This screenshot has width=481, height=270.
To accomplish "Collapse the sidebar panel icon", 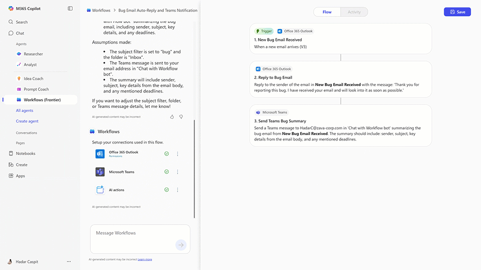I will click(x=70, y=8).
